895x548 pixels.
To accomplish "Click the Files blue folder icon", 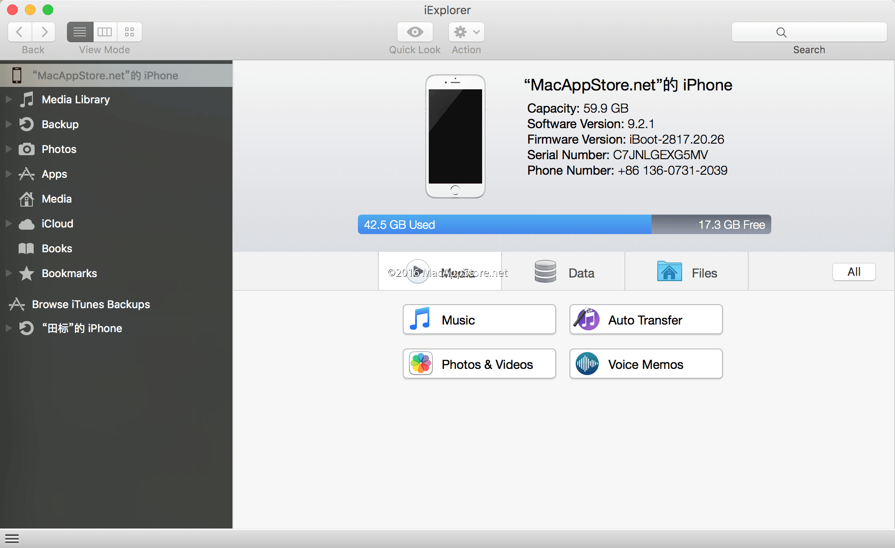I will [669, 271].
